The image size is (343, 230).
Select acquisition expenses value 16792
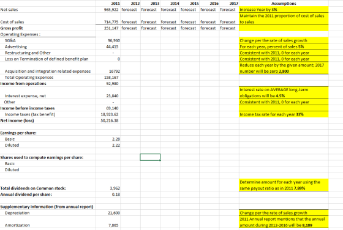[x=115, y=71]
